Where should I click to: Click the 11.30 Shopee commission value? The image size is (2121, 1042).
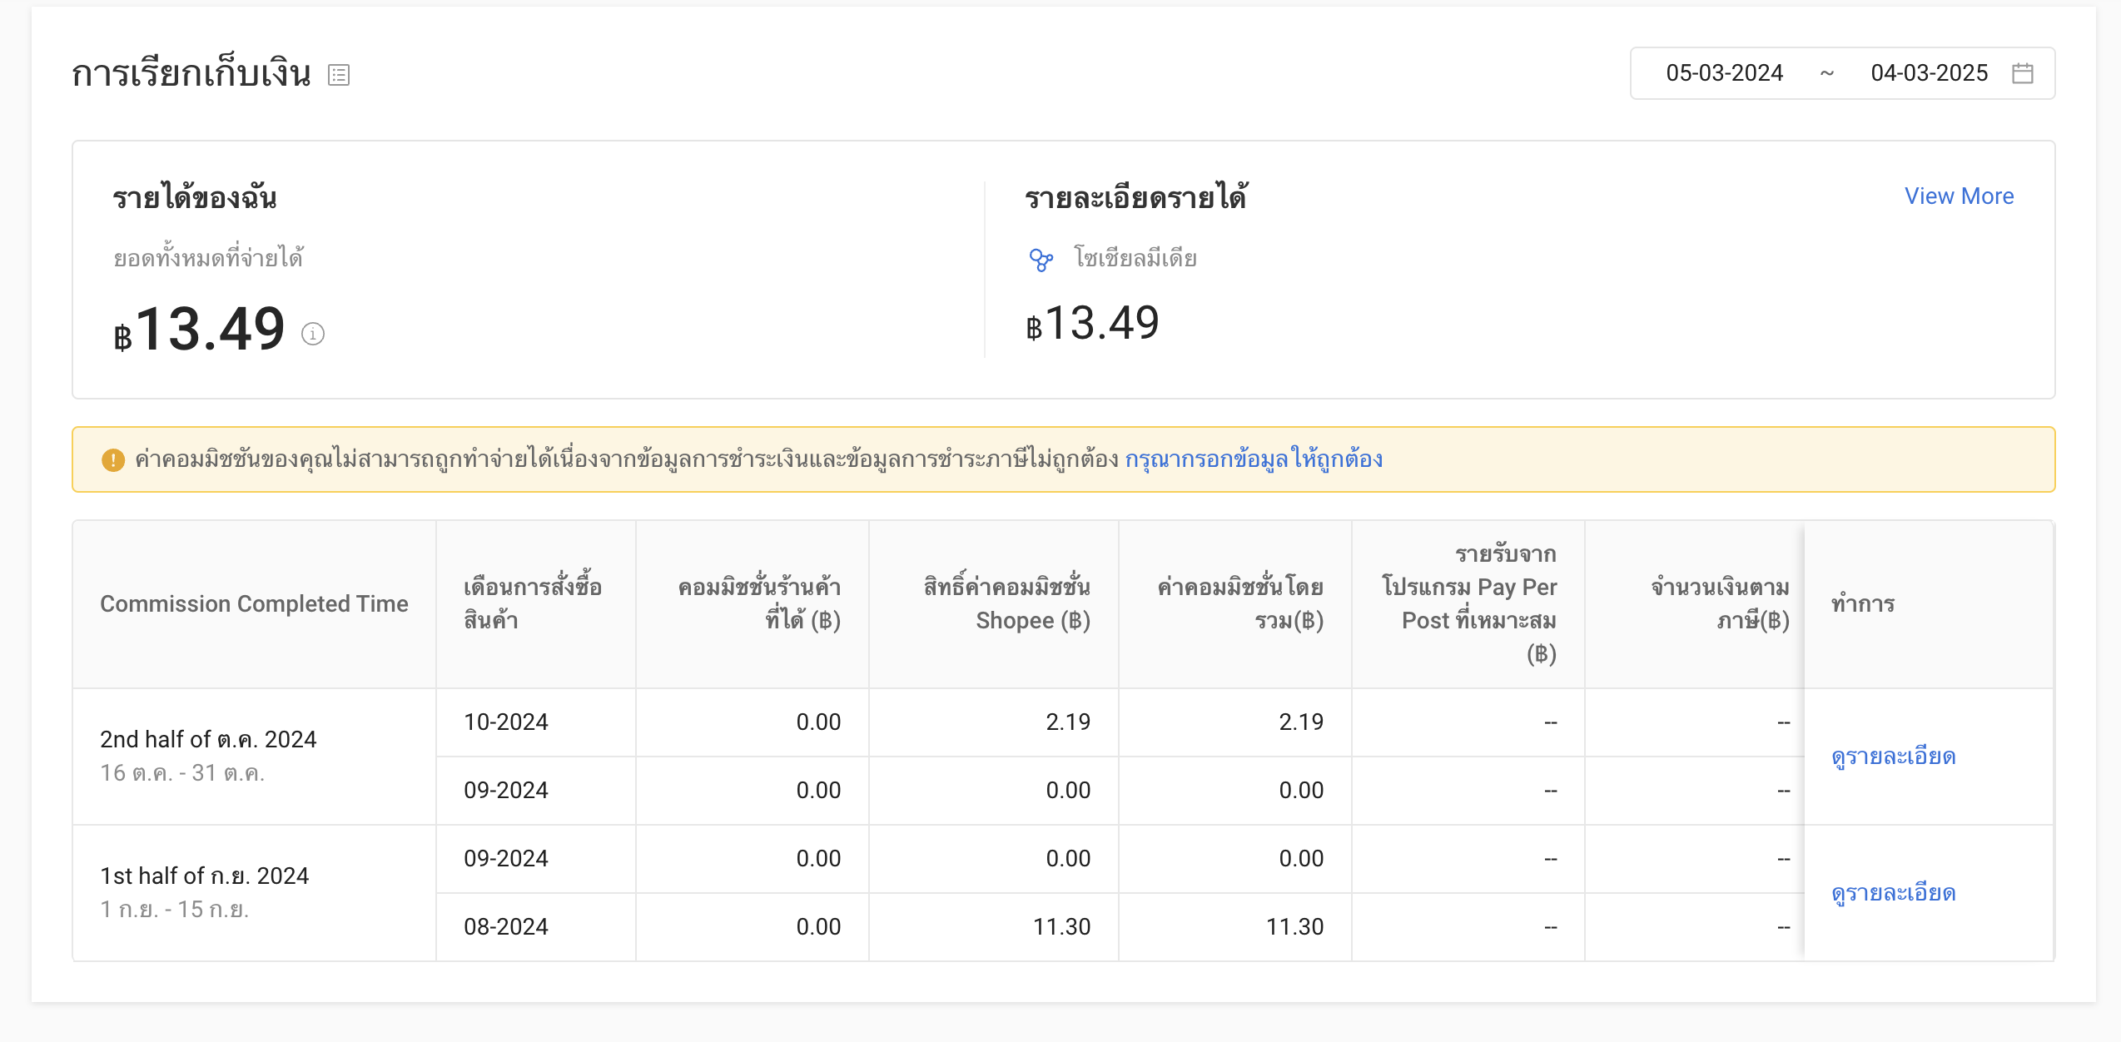[1061, 927]
